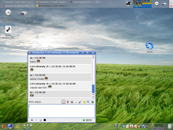Clear the chat with the red-X bubble icon
Screen dimensions: 173x130
[x=72, y=102]
